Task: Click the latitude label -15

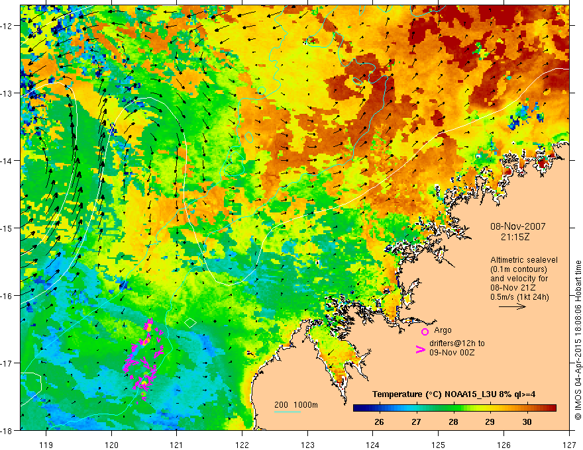Action: pos(7,228)
